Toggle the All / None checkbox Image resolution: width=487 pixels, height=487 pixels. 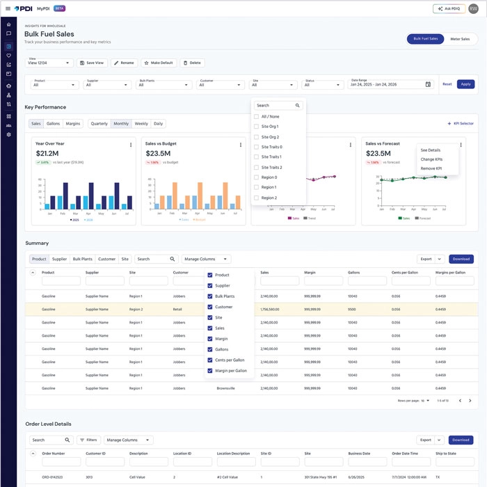tap(256, 116)
